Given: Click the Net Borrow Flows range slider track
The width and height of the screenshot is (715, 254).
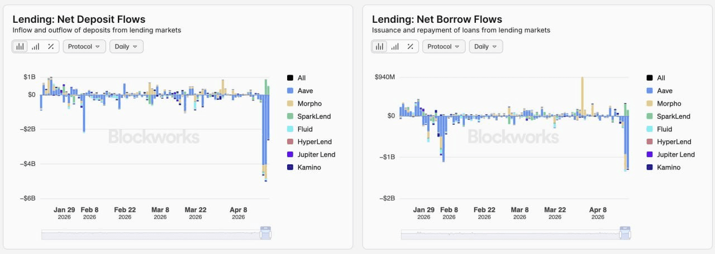Looking at the screenshot, I should [503, 235].
